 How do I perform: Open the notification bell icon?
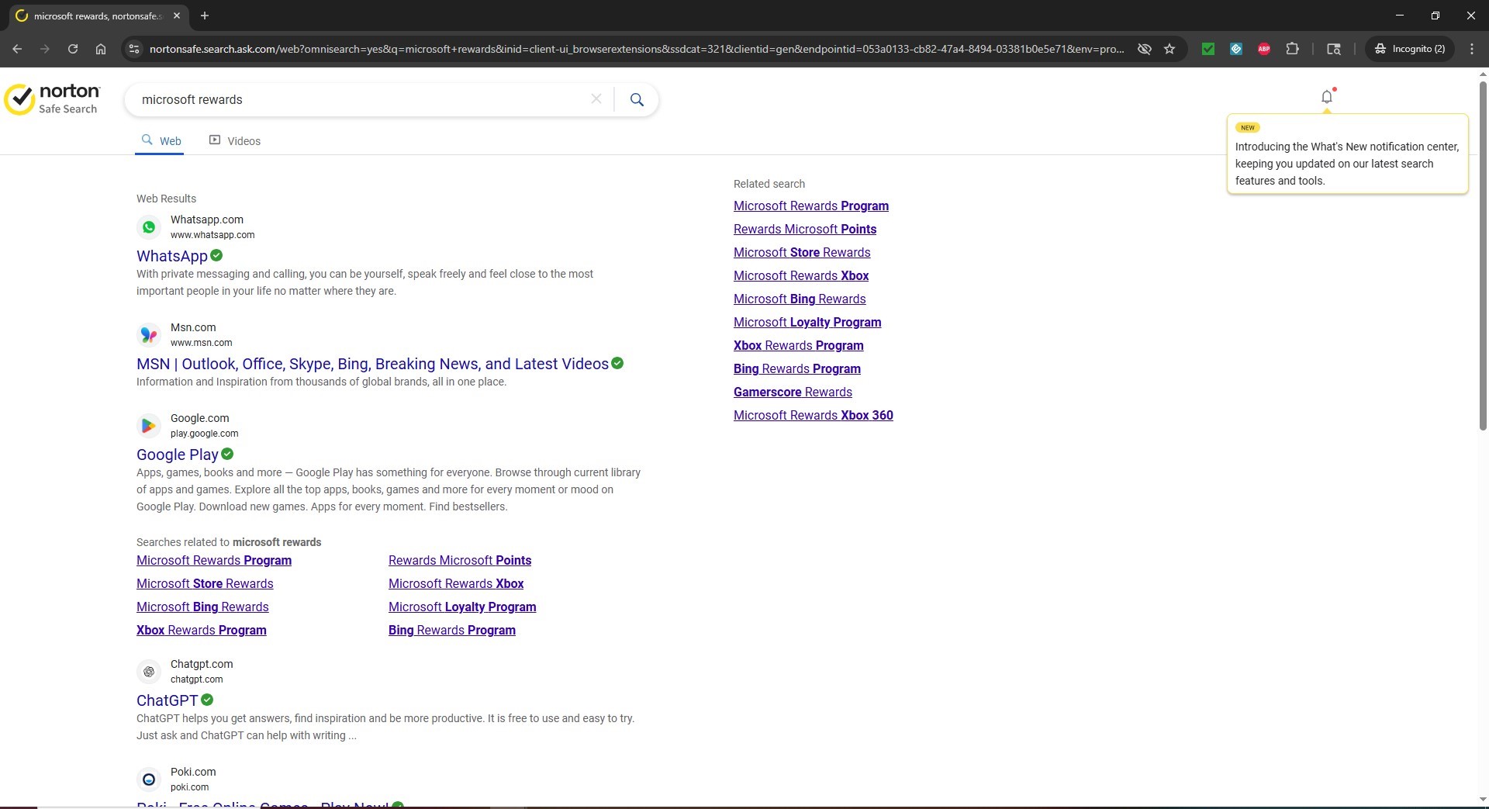coord(1327,97)
